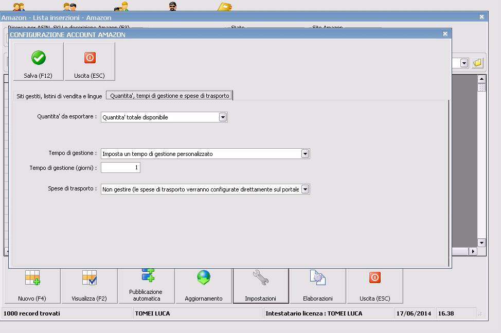Click the 'Quantita' da esportare :' label

coord(67,117)
